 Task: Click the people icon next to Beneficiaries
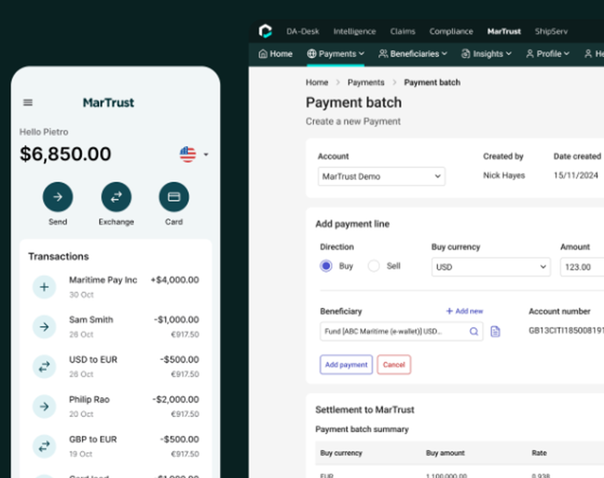tap(383, 54)
